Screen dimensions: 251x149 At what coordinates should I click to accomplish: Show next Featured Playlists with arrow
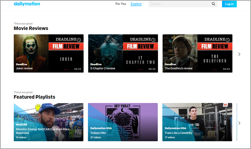[x=239, y=123]
